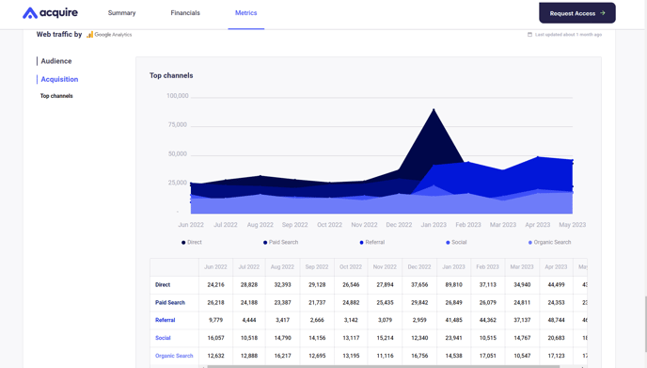This screenshot has height=368, width=647.
Task: Click the Paid Search row label
Action: 170,303
